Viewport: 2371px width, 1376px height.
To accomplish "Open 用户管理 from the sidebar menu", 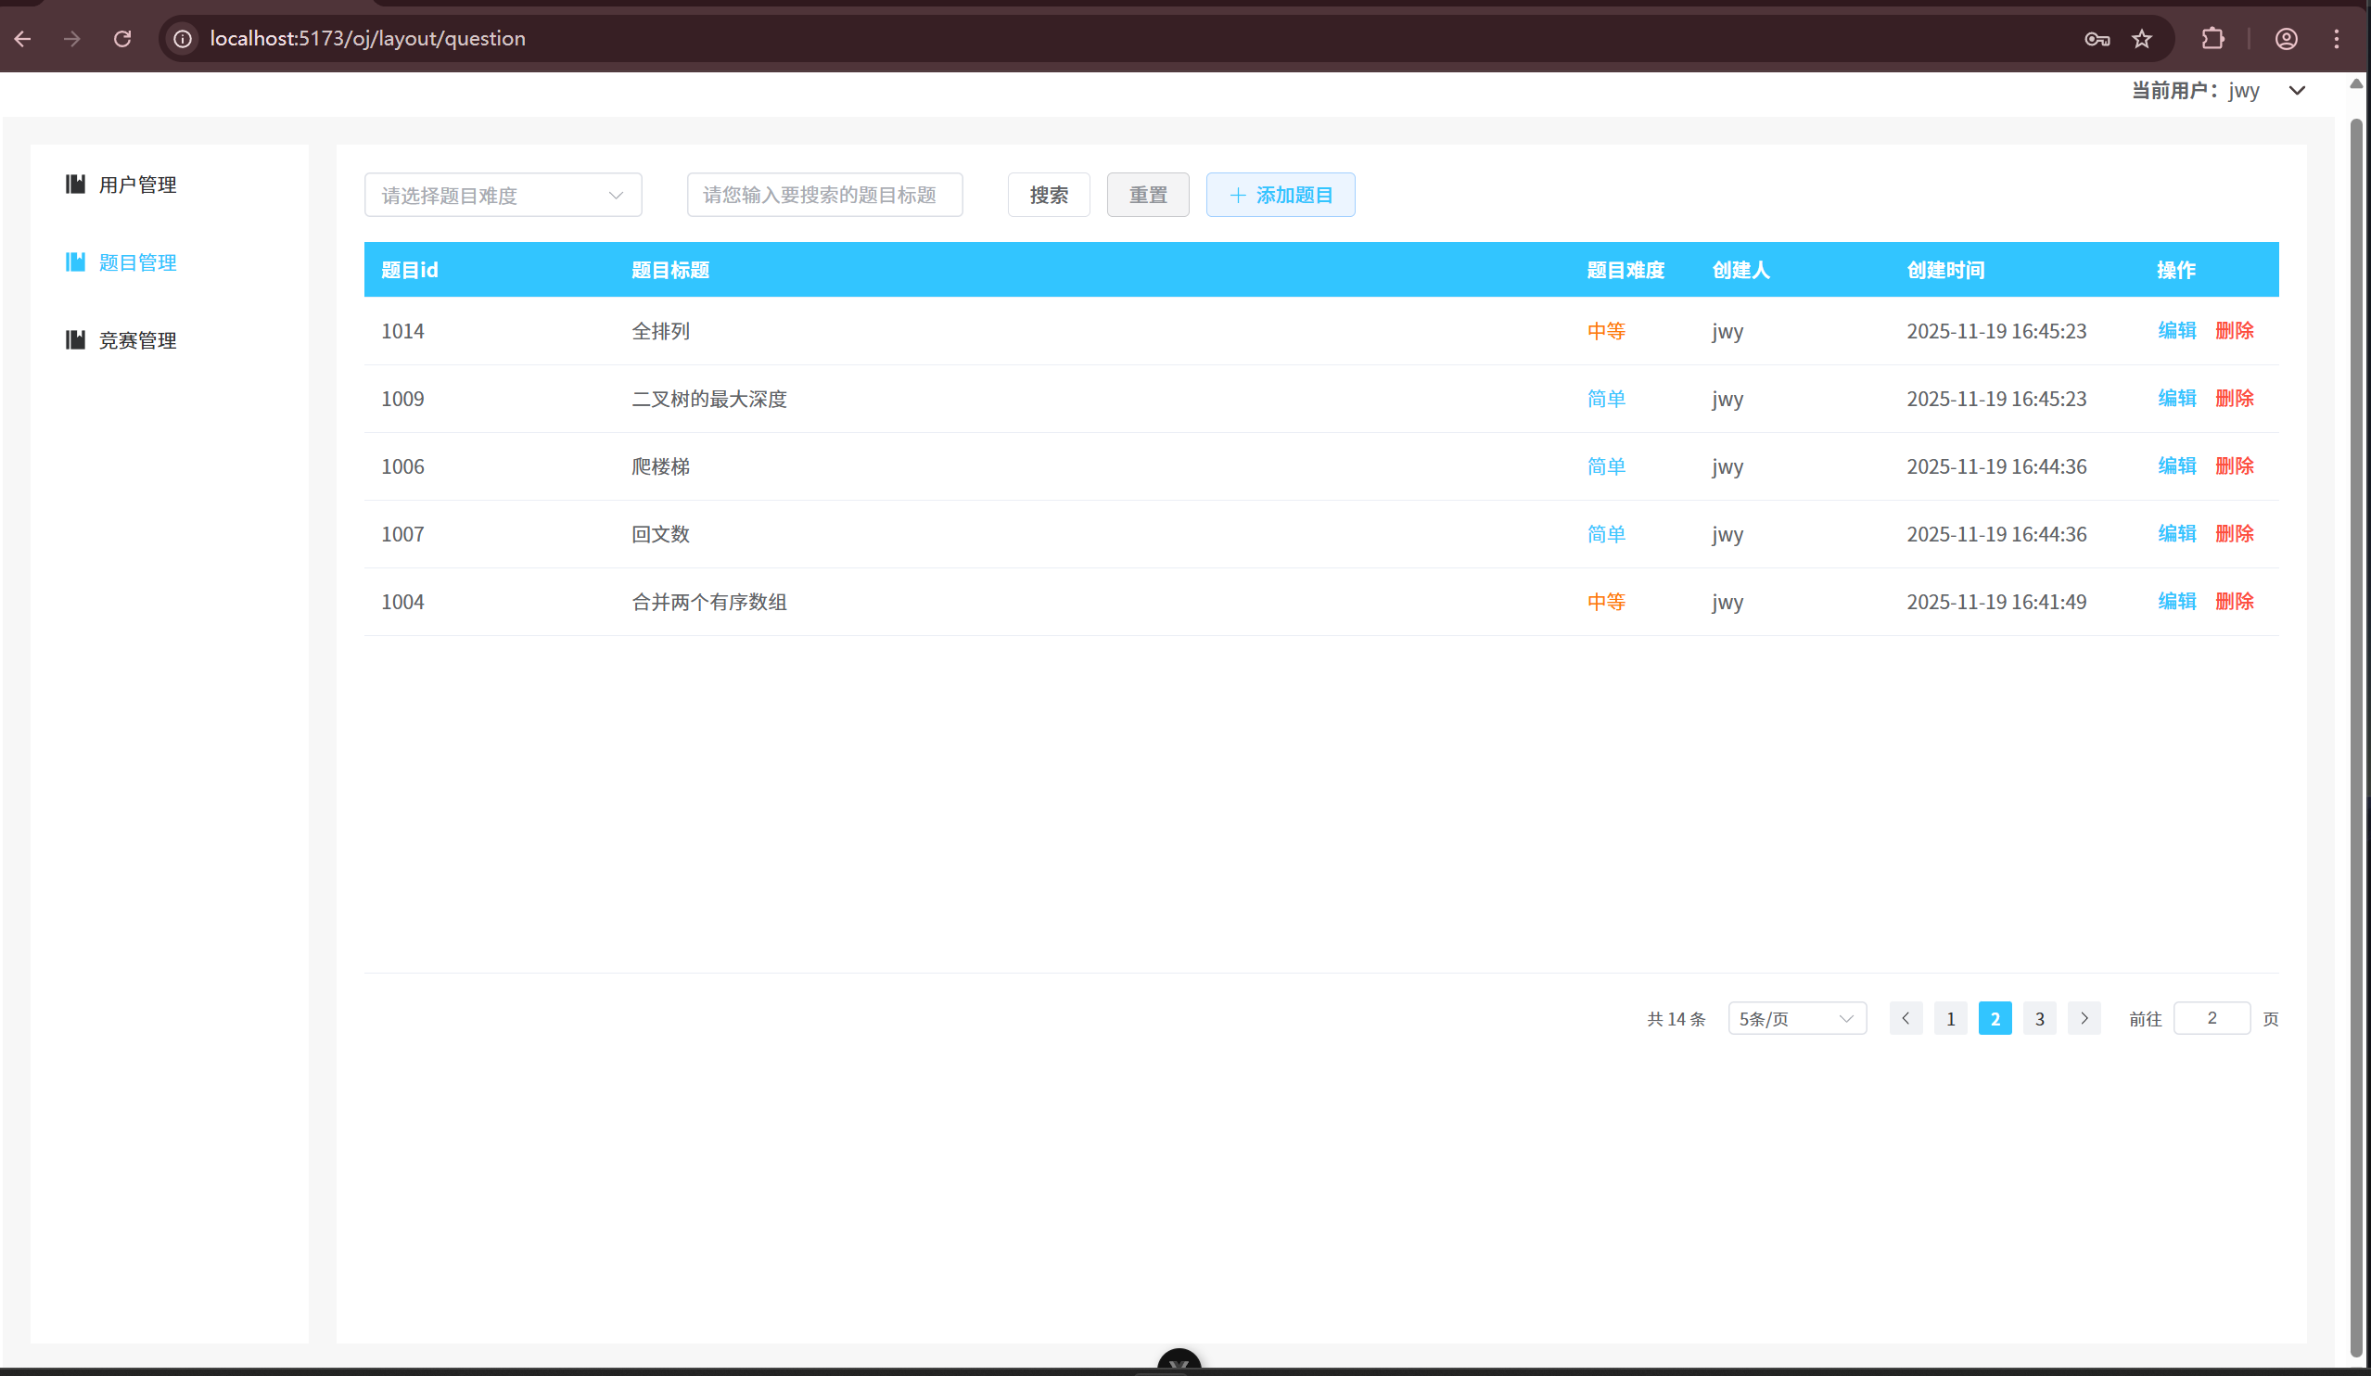I will point(136,185).
